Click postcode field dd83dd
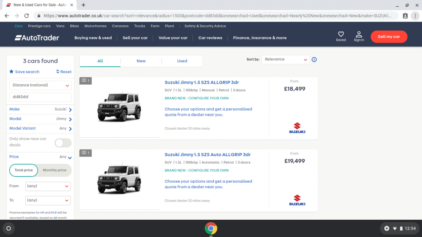422x237 pixels. coord(41,97)
